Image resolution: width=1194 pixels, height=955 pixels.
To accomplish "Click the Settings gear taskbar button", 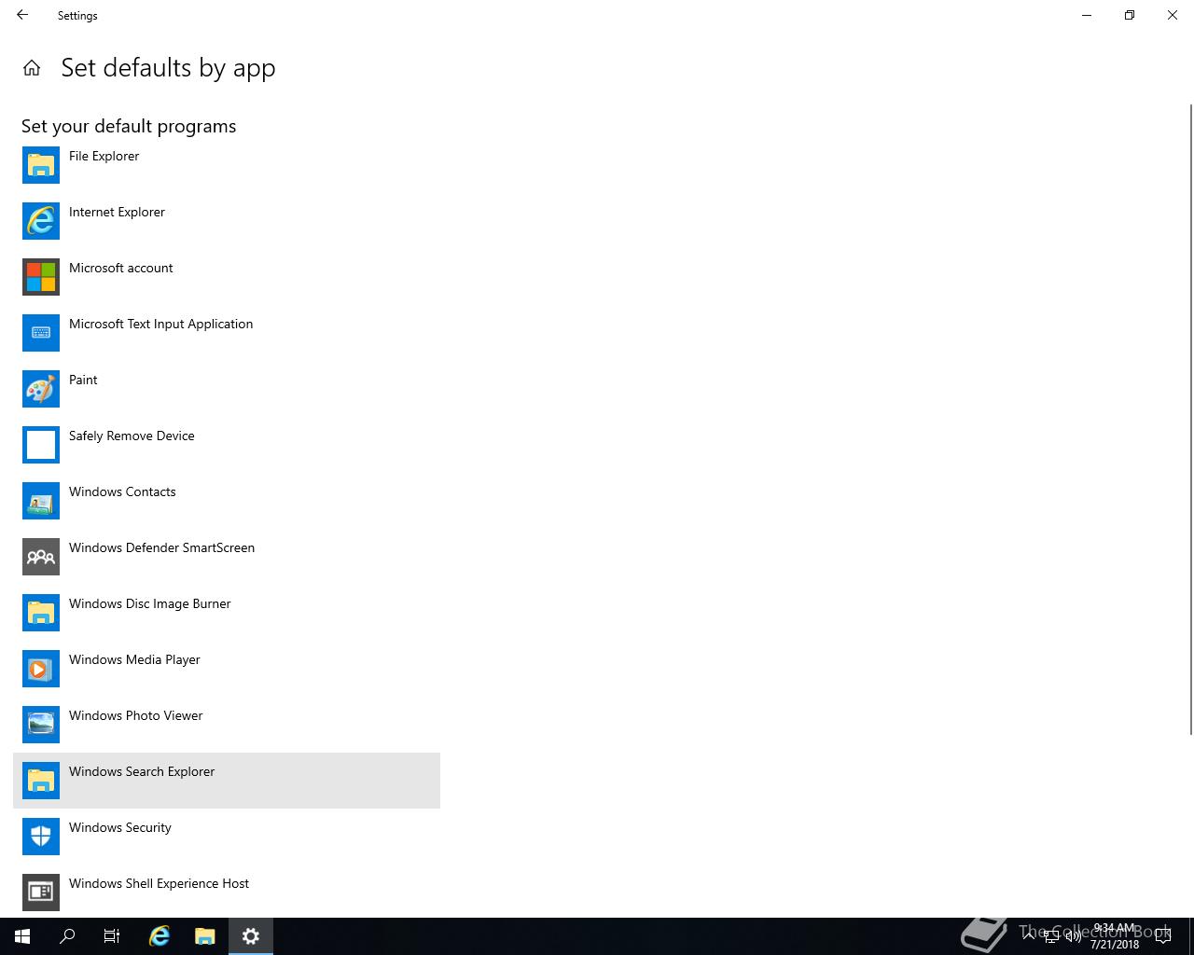I will click(x=251, y=936).
